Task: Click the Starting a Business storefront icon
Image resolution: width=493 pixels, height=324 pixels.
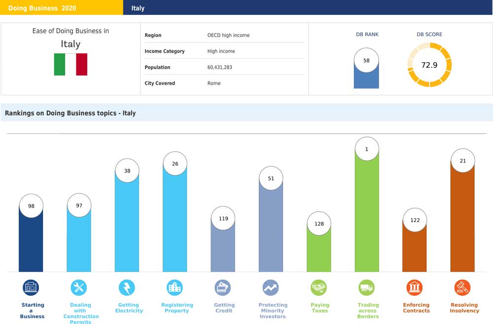Action: [31, 287]
